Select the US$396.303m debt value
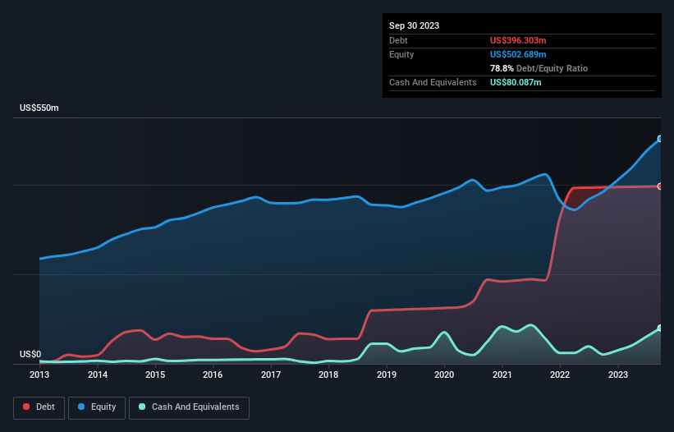Viewport: 674px width, 432px height. point(518,40)
